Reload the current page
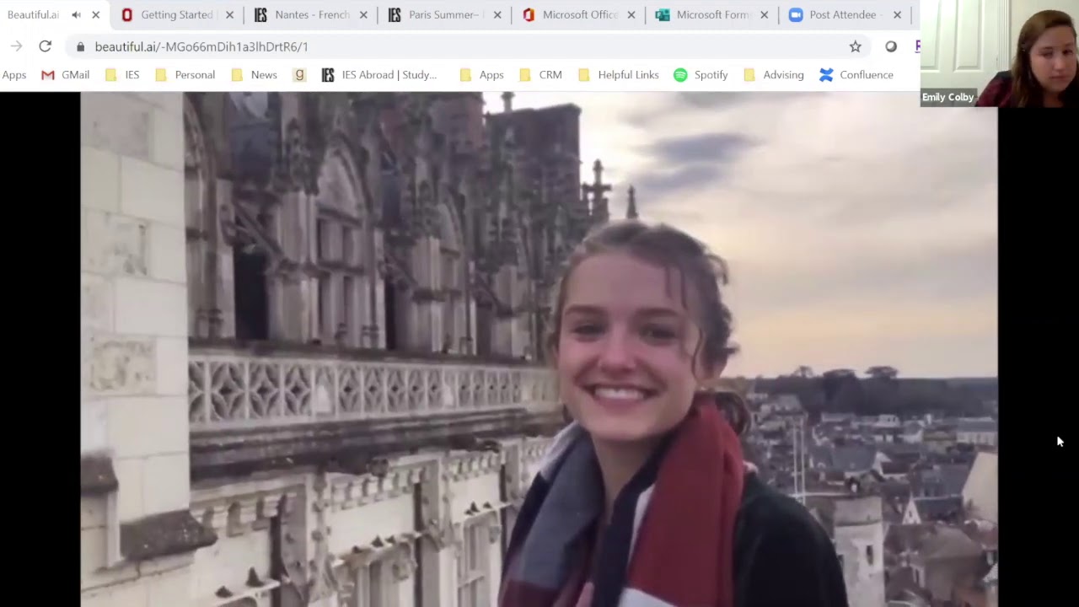The height and width of the screenshot is (607, 1079). pyautogui.click(x=46, y=46)
